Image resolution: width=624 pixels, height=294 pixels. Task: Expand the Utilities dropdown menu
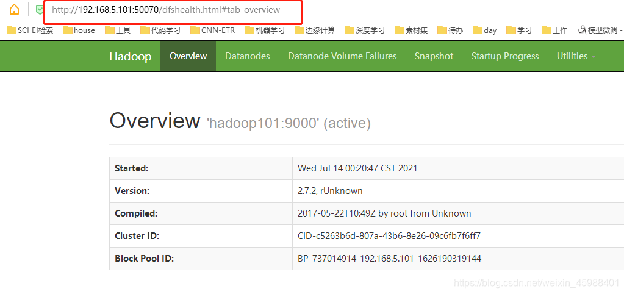click(576, 56)
